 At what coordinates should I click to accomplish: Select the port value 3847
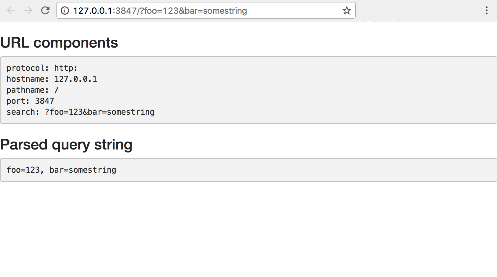click(44, 101)
